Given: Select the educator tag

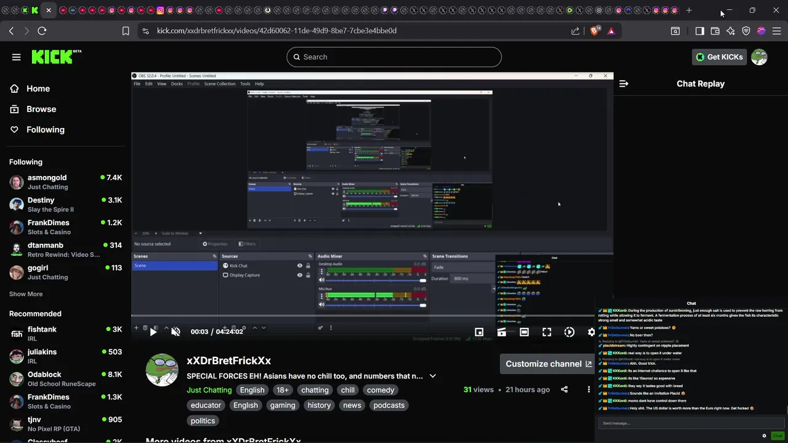Looking at the screenshot, I should click(x=206, y=405).
